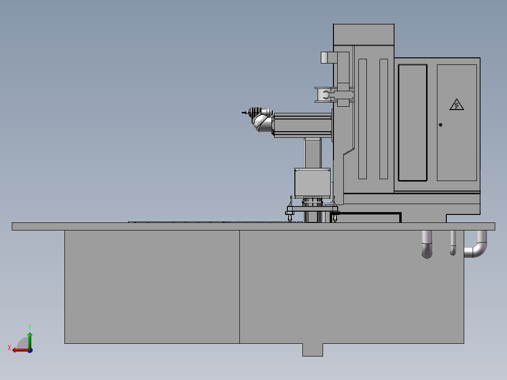Click the red X axis of the triad
This screenshot has height=380, width=507.
click(x=21, y=350)
